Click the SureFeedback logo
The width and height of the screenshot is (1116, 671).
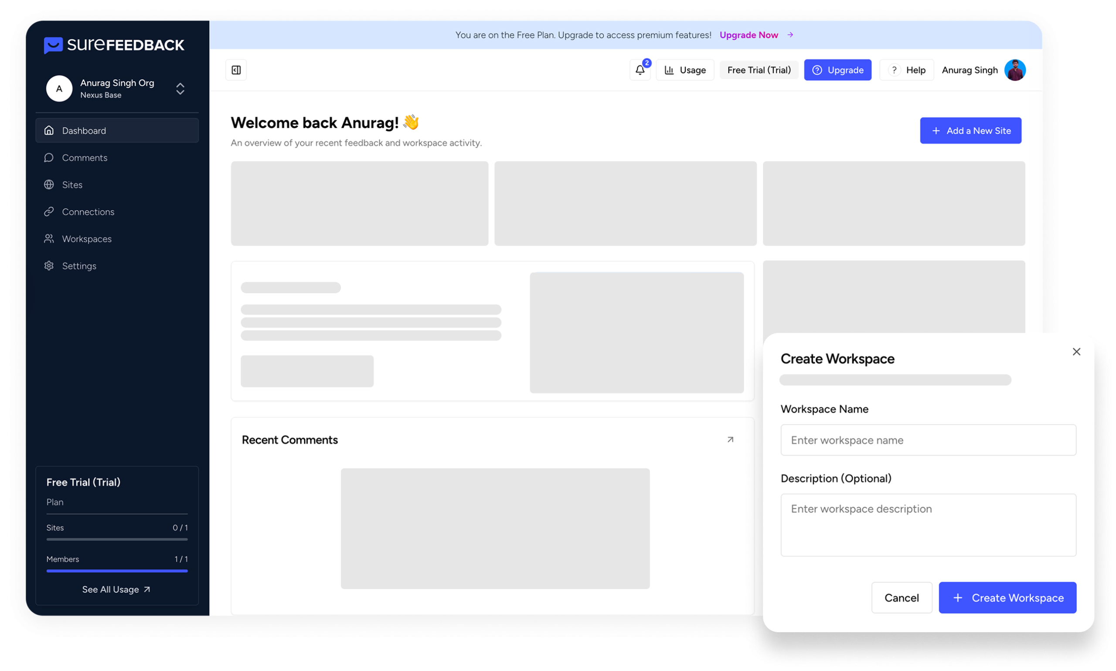114,45
